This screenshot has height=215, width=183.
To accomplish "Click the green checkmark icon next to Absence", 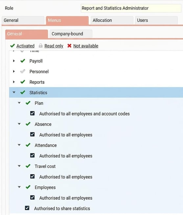I will click(28, 124).
